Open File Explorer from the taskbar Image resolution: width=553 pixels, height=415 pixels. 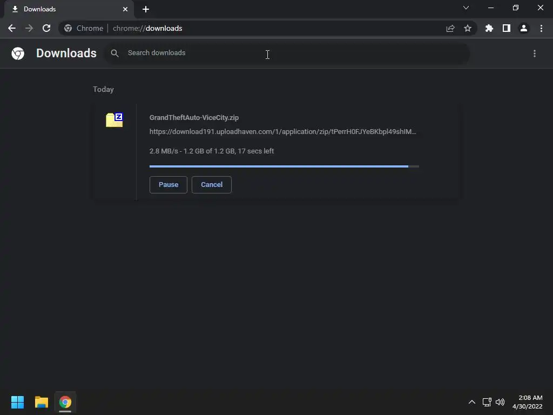point(42,402)
